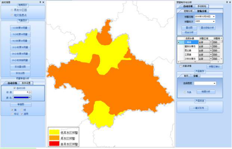The width and height of the screenshot is (232, 149).
Task: Switch to the 手动经绘 tab
Action: click(x=202, y=6)
